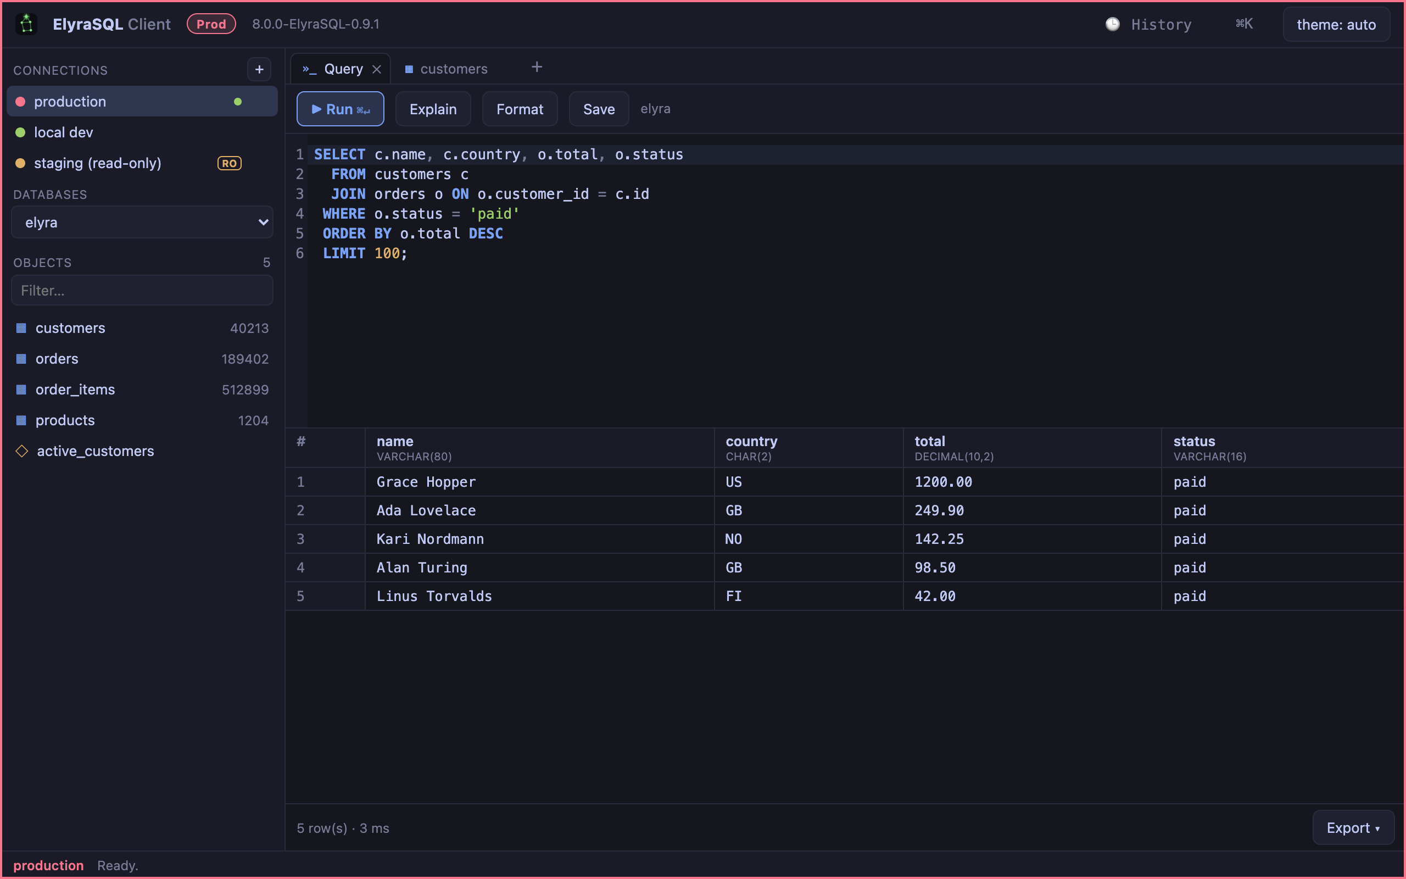
Task: Click the status column header
Action: (1283, 448)
